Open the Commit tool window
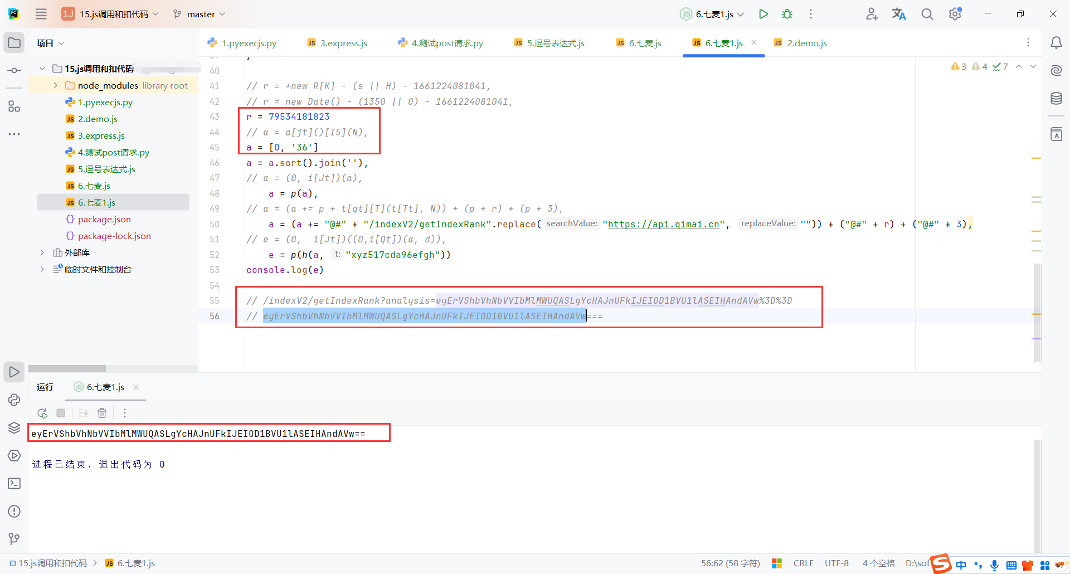The image size is (1070, 574). click(14, 71)
